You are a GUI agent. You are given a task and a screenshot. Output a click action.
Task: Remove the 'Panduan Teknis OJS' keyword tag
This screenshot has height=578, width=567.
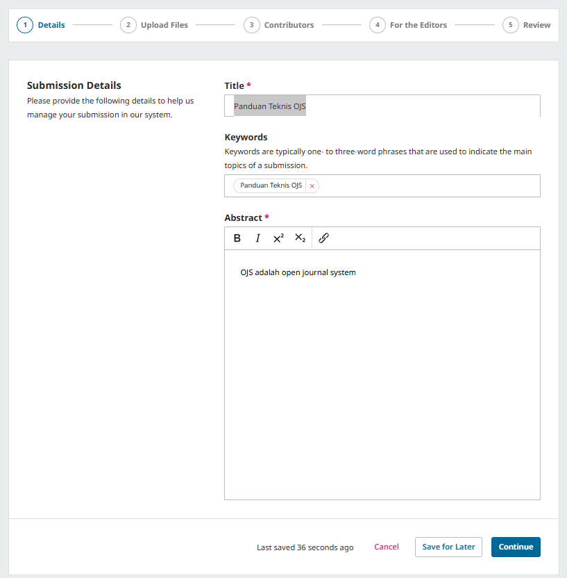tap(312, 185)
